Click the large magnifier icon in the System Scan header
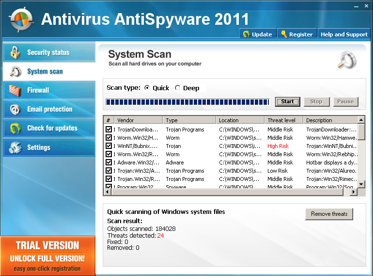 [x=347, y=60]
